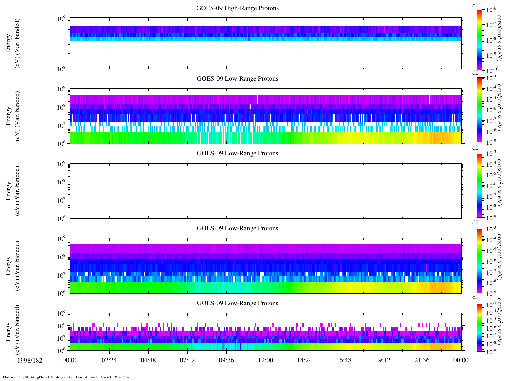Click the 09:36 time axis label
The width and height of the screenshot is (508, 381).
click(226, 360)
